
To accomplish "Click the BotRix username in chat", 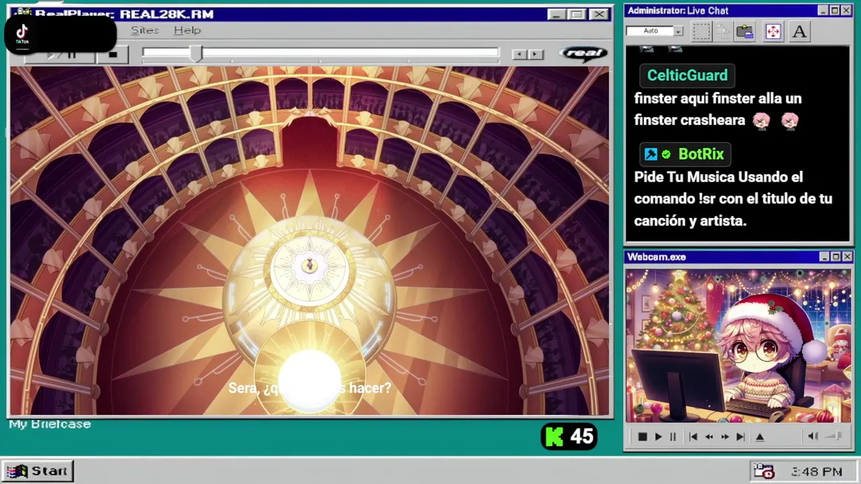I will (701, 154).
